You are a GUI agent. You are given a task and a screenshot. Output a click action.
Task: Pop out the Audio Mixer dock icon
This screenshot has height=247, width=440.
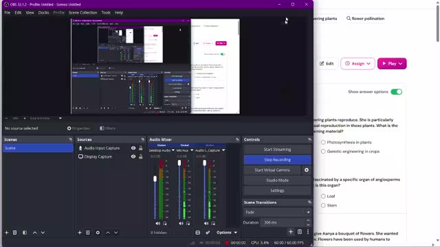point(237,139)
